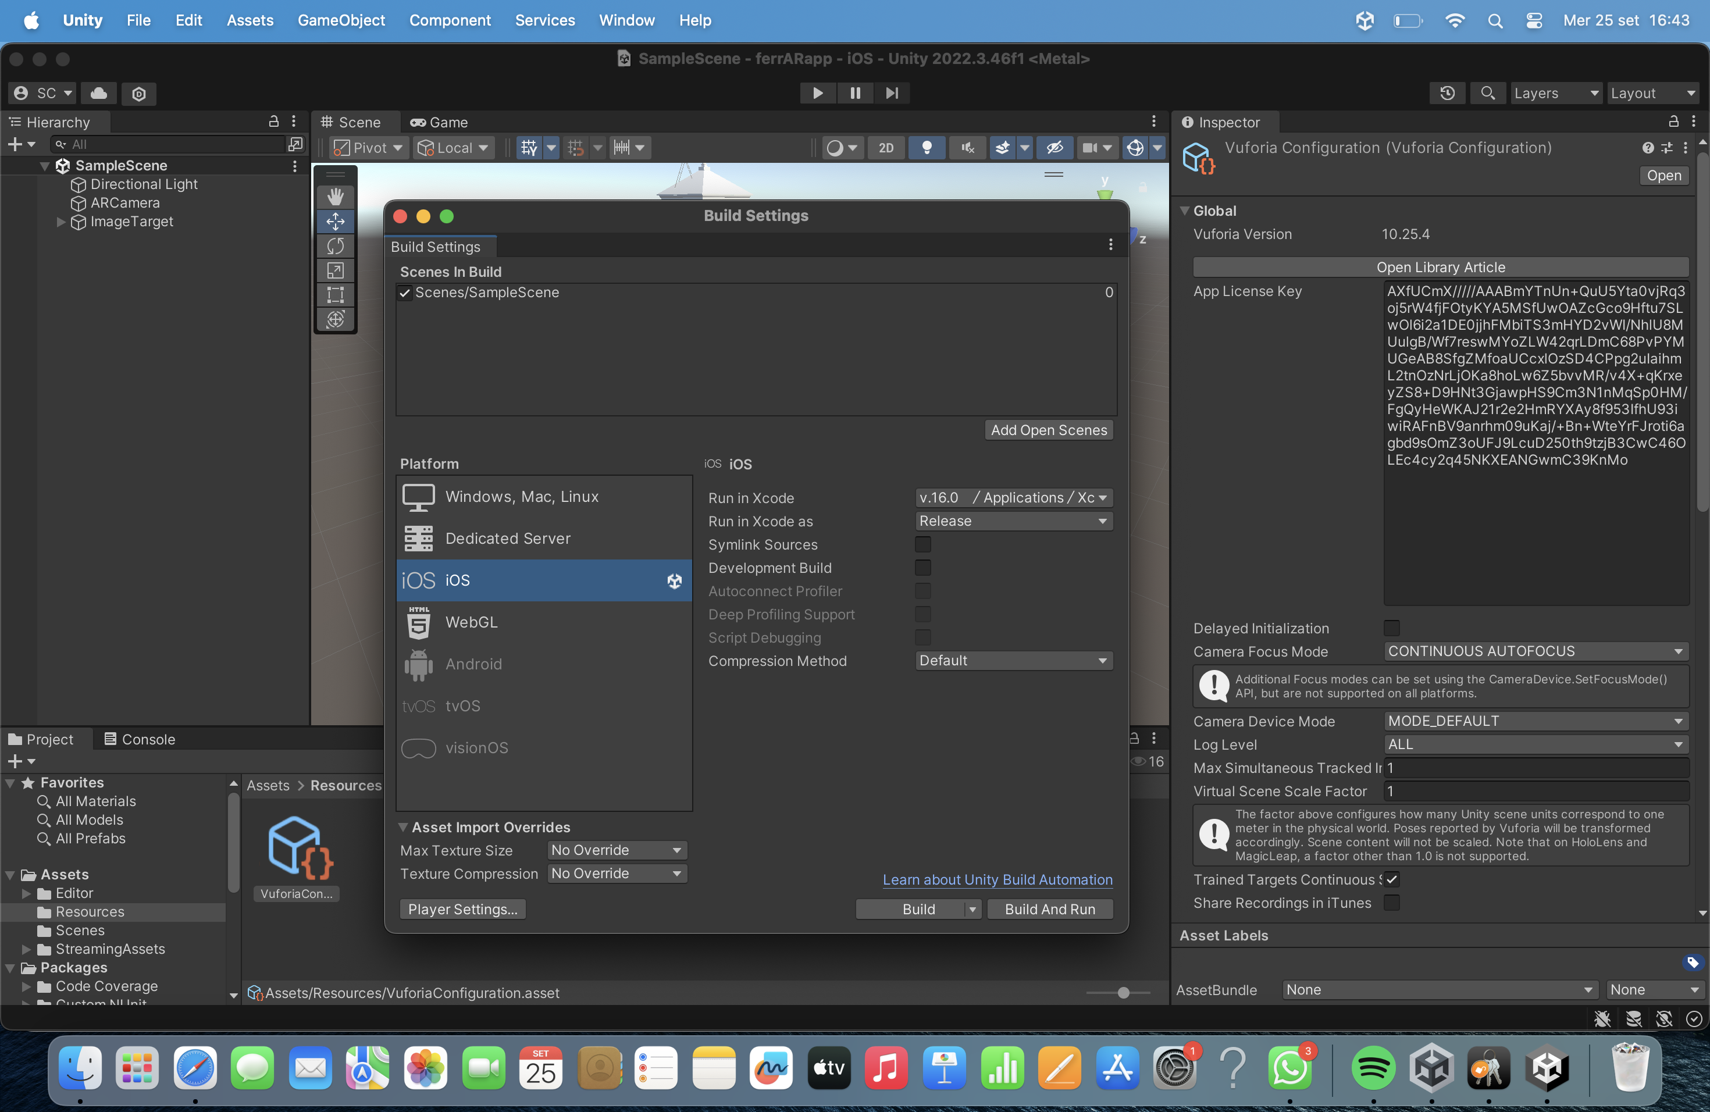Click the Play button

point(818,92)
